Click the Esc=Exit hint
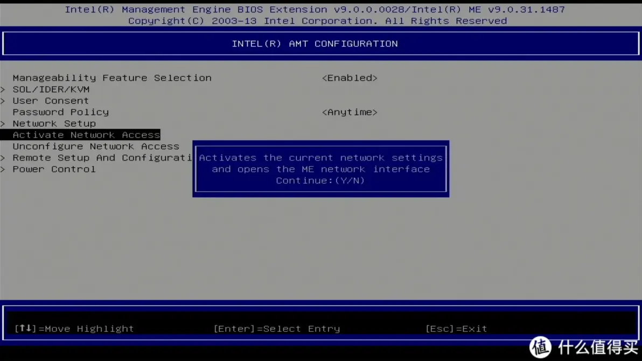 click(x=455, y=328)
